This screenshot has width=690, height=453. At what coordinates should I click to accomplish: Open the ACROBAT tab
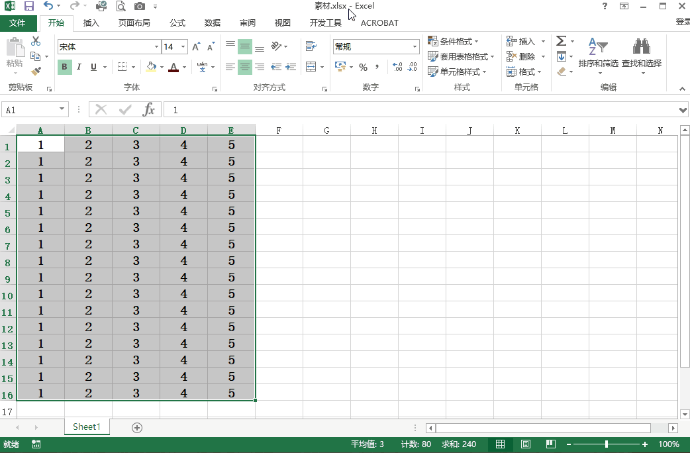pos(379,23)
